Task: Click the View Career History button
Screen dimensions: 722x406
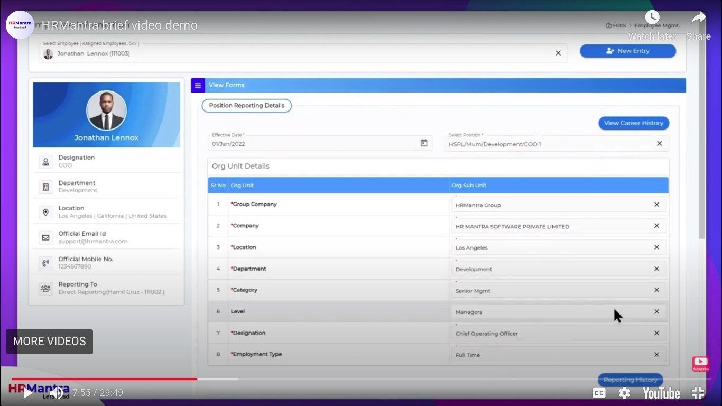Action: [x=633, y=123]
